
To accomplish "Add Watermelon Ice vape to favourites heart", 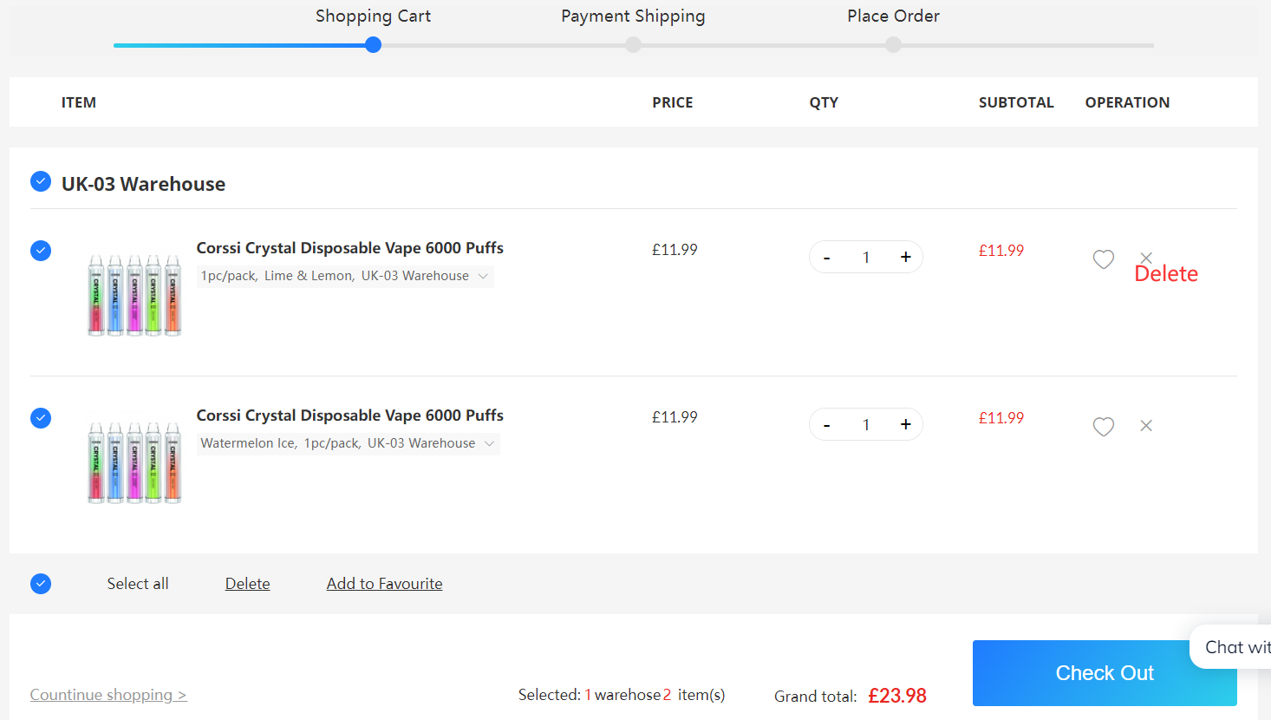I will [1103, 426].
